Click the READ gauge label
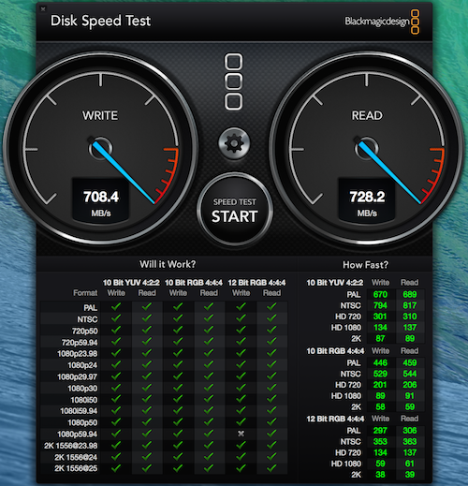This screenshot has width=468, height=486. [x=367, y=115]
